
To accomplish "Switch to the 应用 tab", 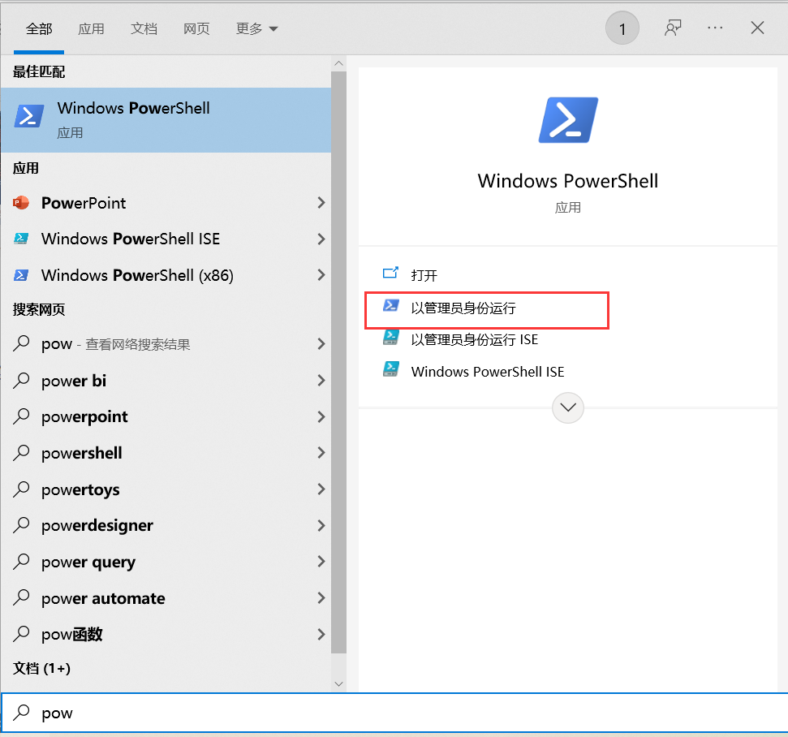I will [91, 28].
